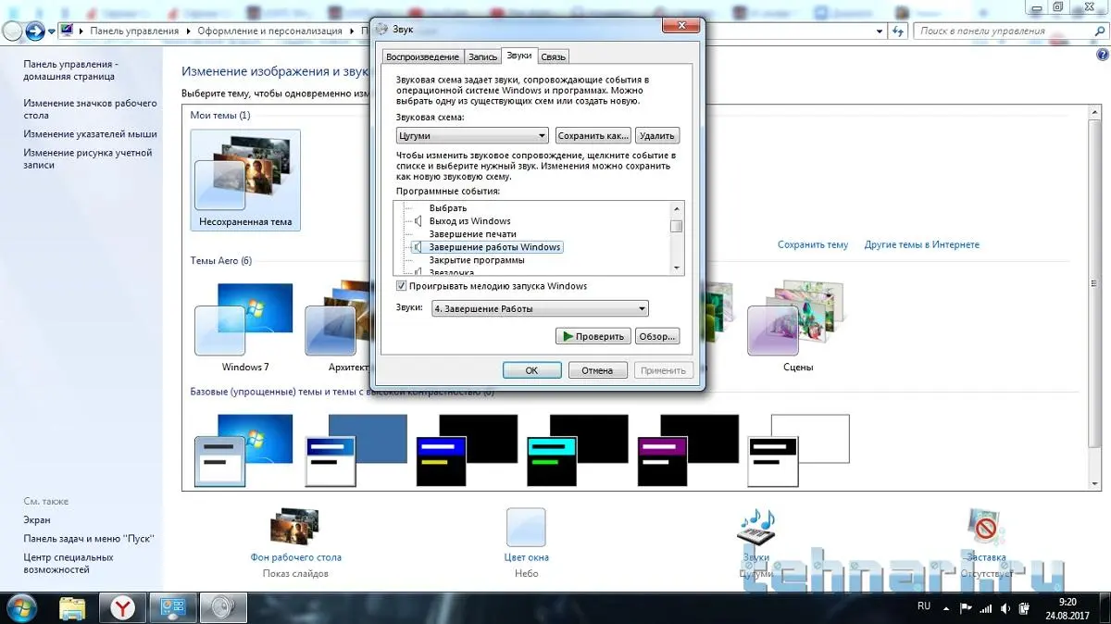Open the Action Center flag icon
Viewport: 1111px width, 624px height.
pos(967,608)
